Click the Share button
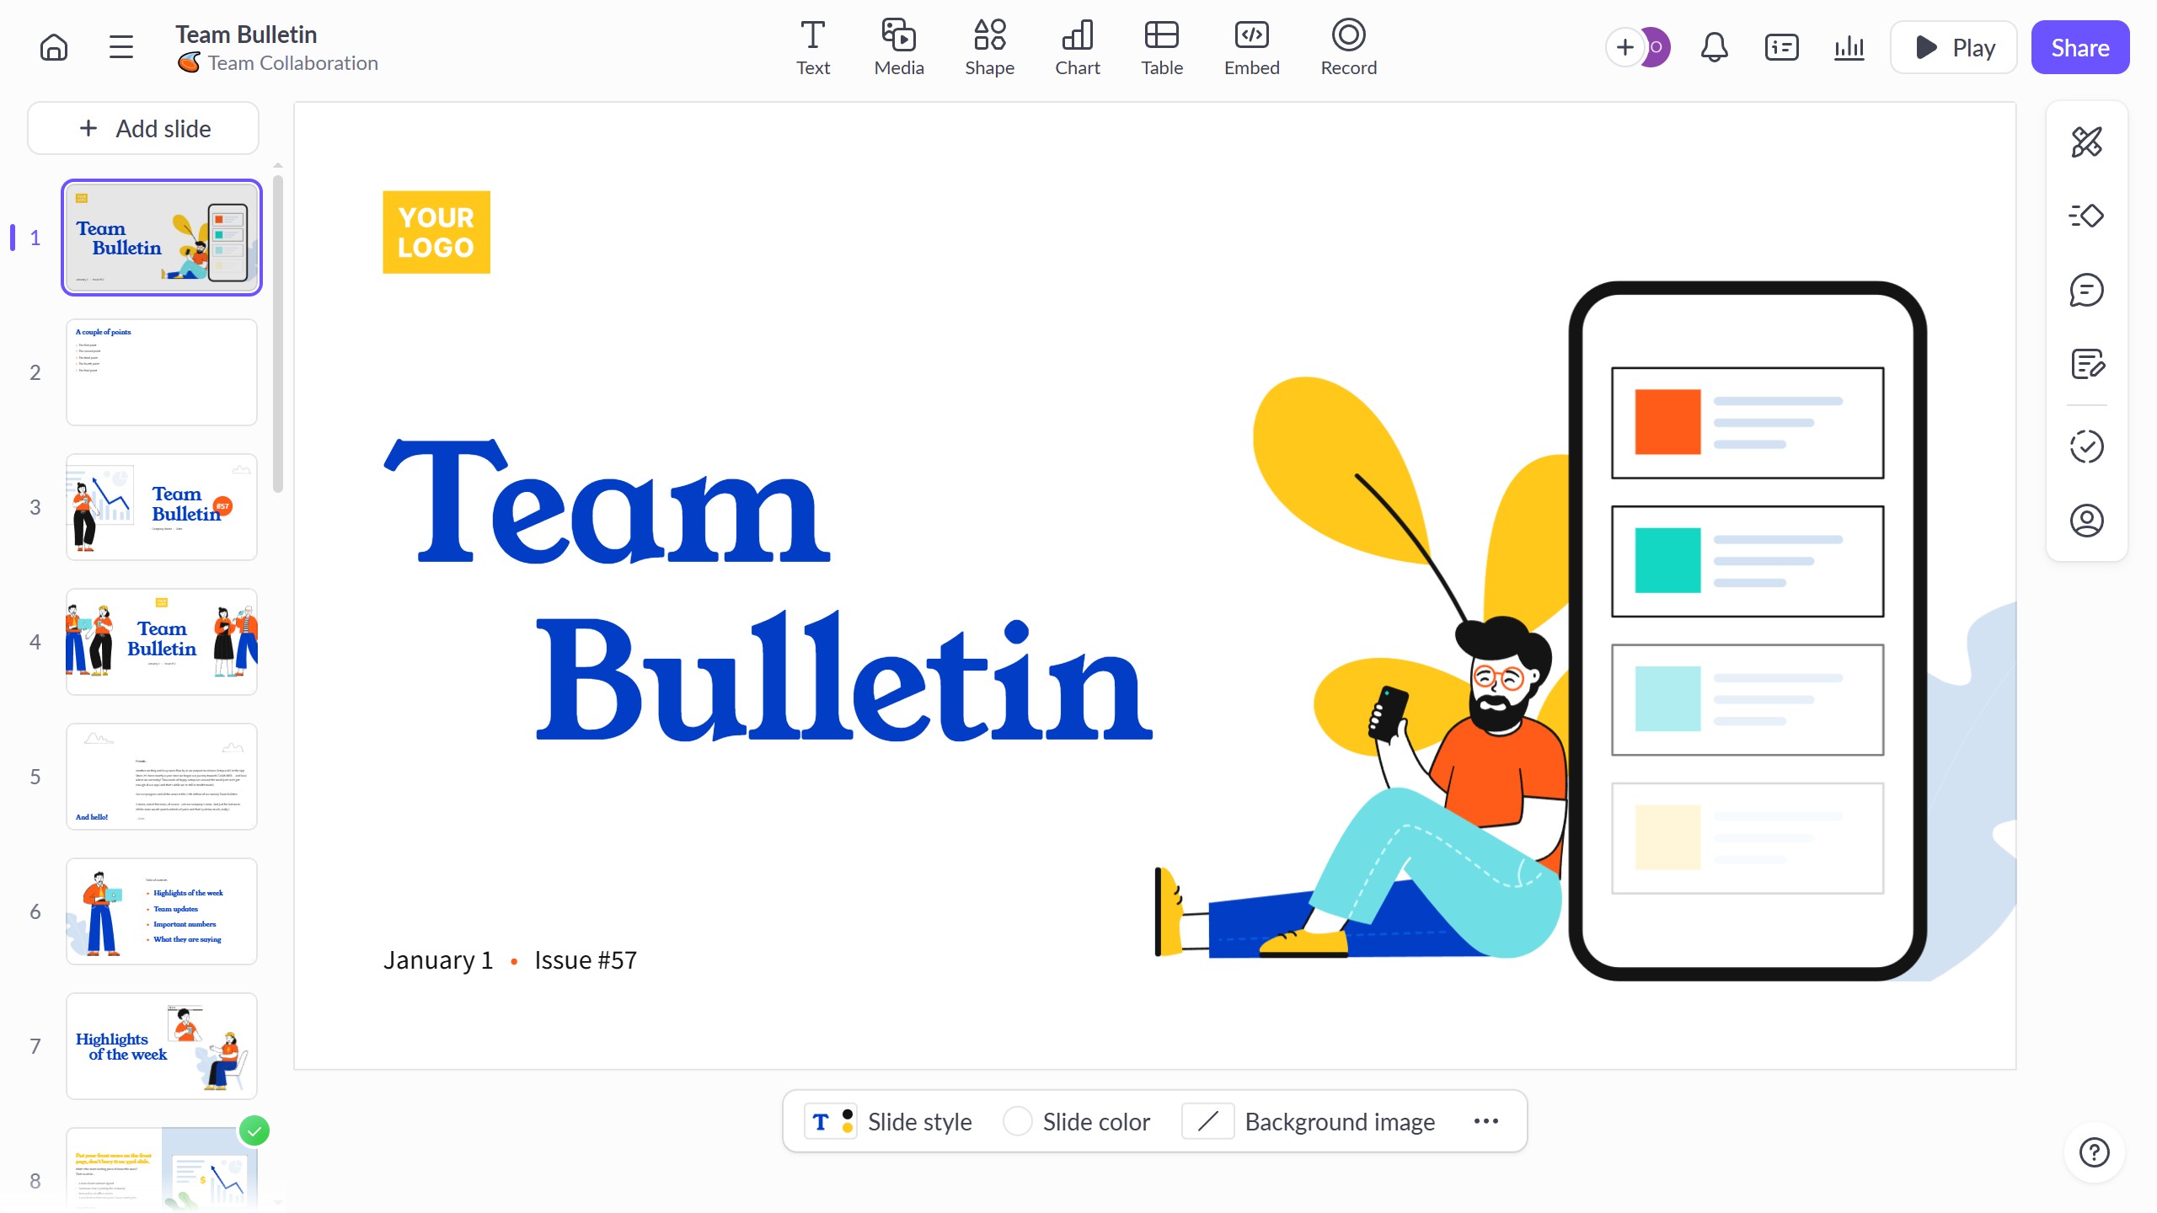Image resolution: width=2157 pixels, height=1213 pixels. coord(2079,47)
